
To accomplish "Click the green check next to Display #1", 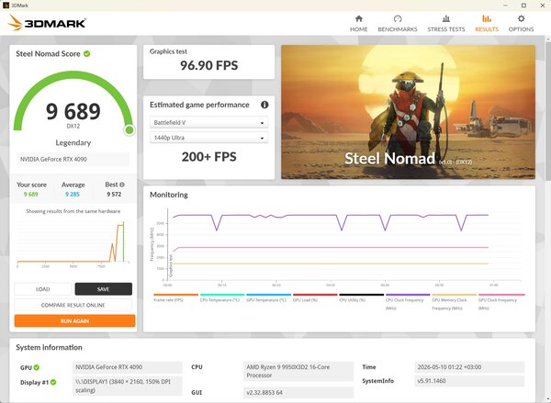I will 53,382.
